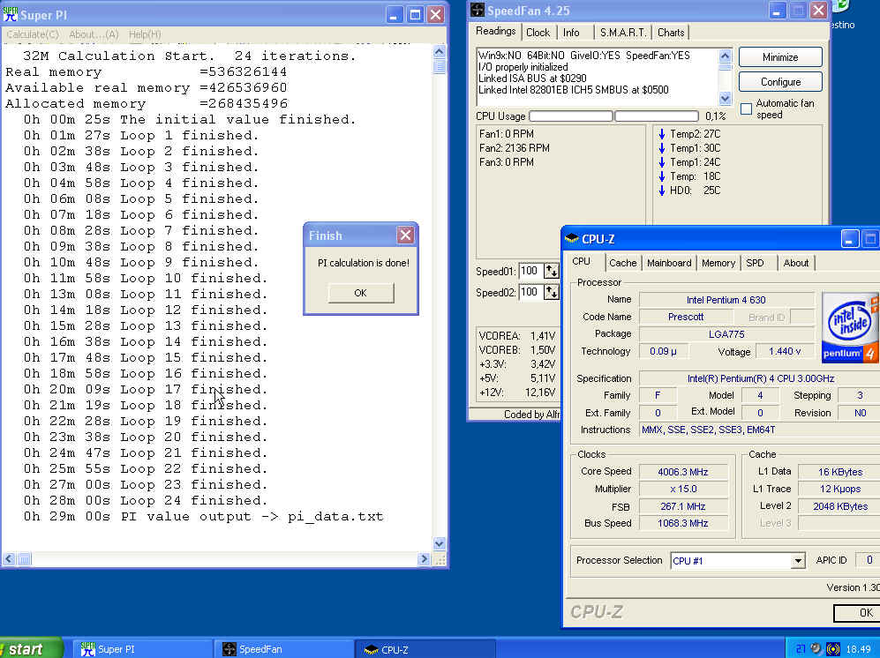Image resolution: width=880 pixels, height=658 pixels.
Task: Click the Multiplier value x 15.0
Action: (x=683, y=489)
